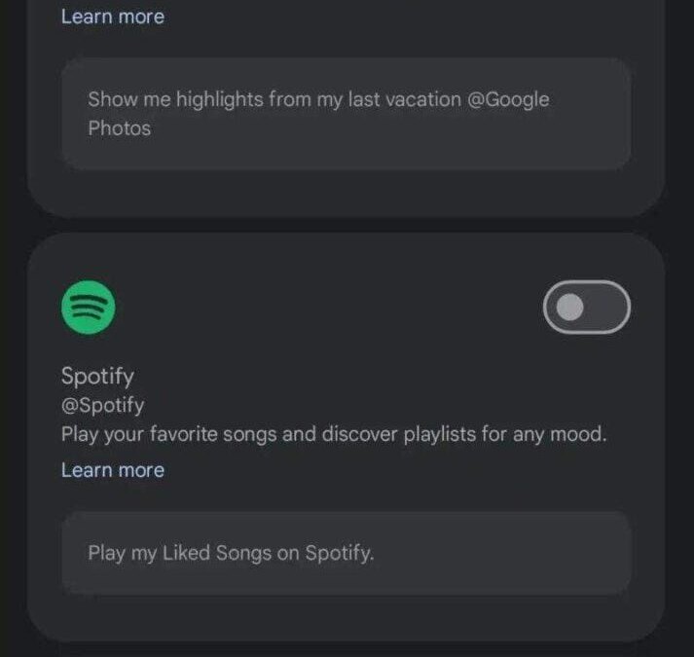The width and height of the screenshot is (694, 657).
Task: Click the dark background below the Spotify card
Action: 346,649
